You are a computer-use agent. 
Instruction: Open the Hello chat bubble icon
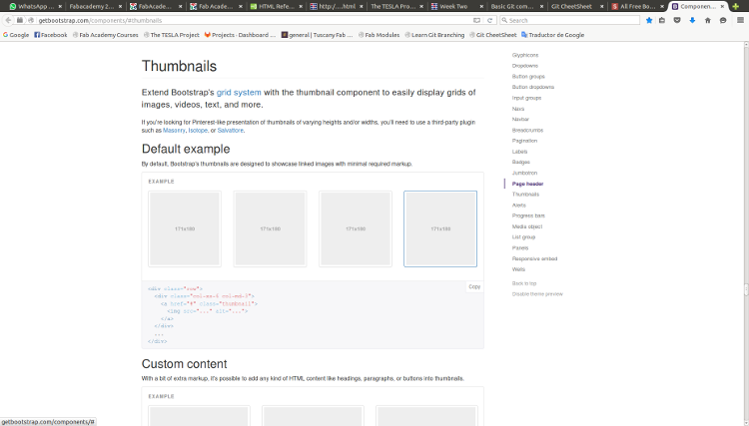[723, 21]
